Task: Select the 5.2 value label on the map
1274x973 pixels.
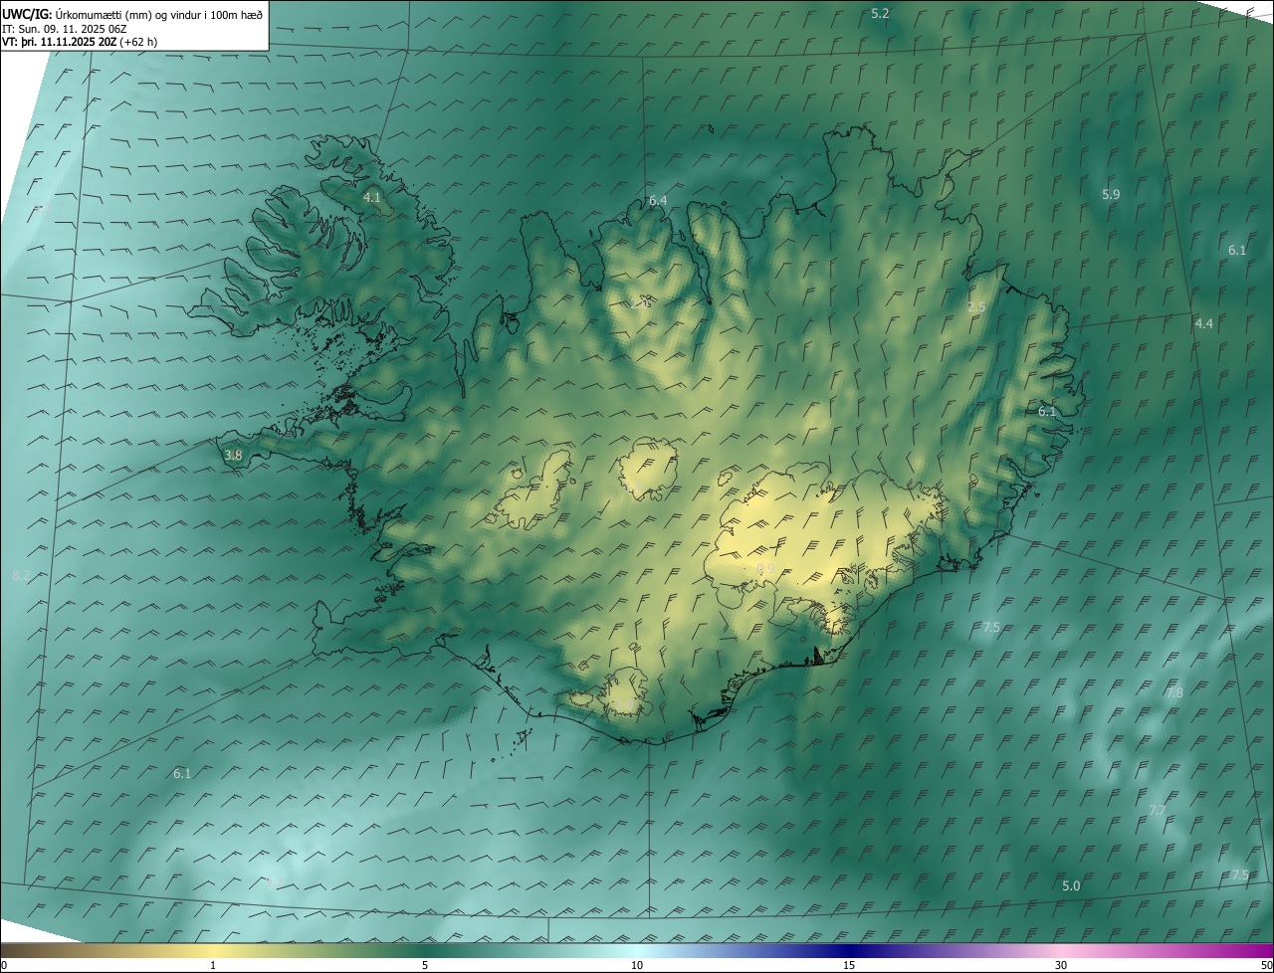Action: [880, 13]
